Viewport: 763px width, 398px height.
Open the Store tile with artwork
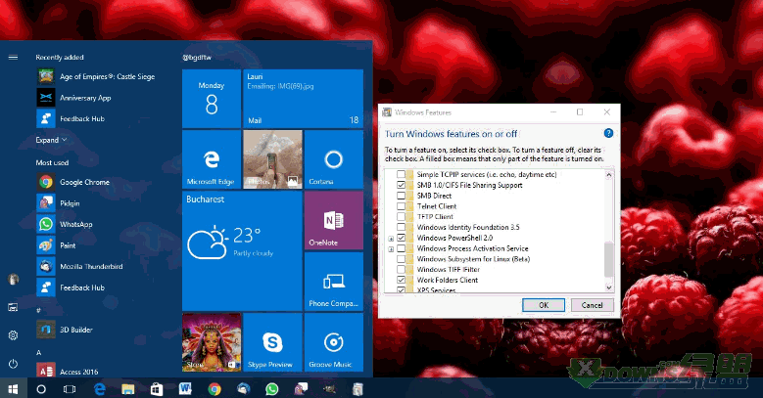pos(212,342)
